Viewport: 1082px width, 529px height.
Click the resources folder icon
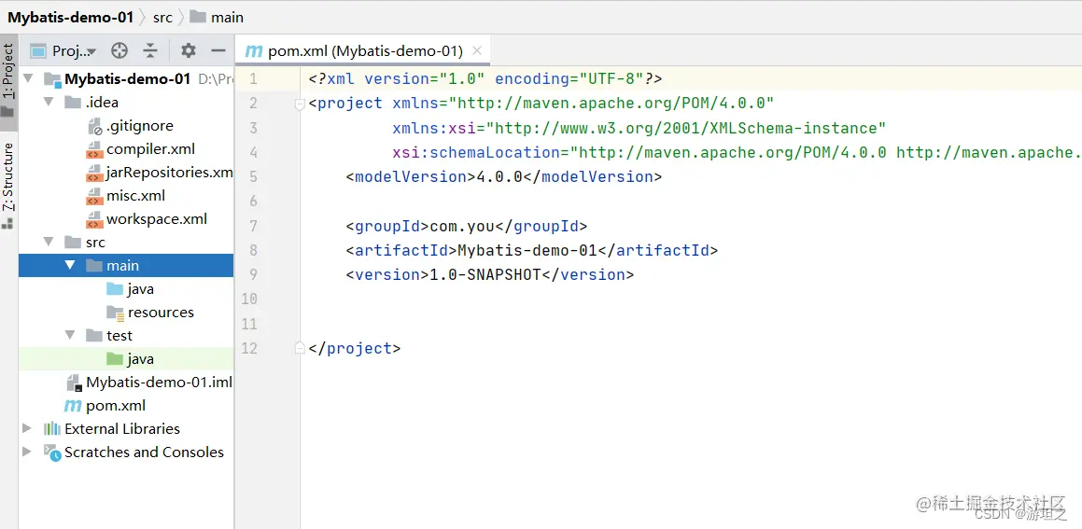(115, 313)
